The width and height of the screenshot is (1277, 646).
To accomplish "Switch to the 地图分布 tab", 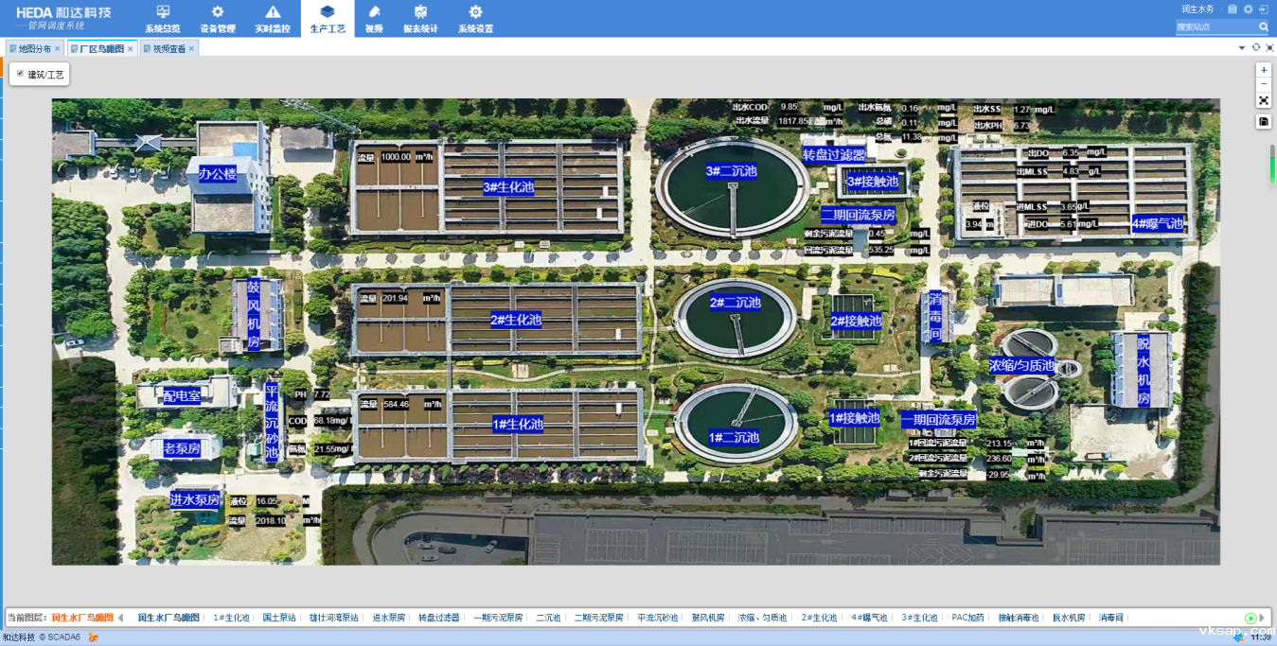I will (34, 48).
